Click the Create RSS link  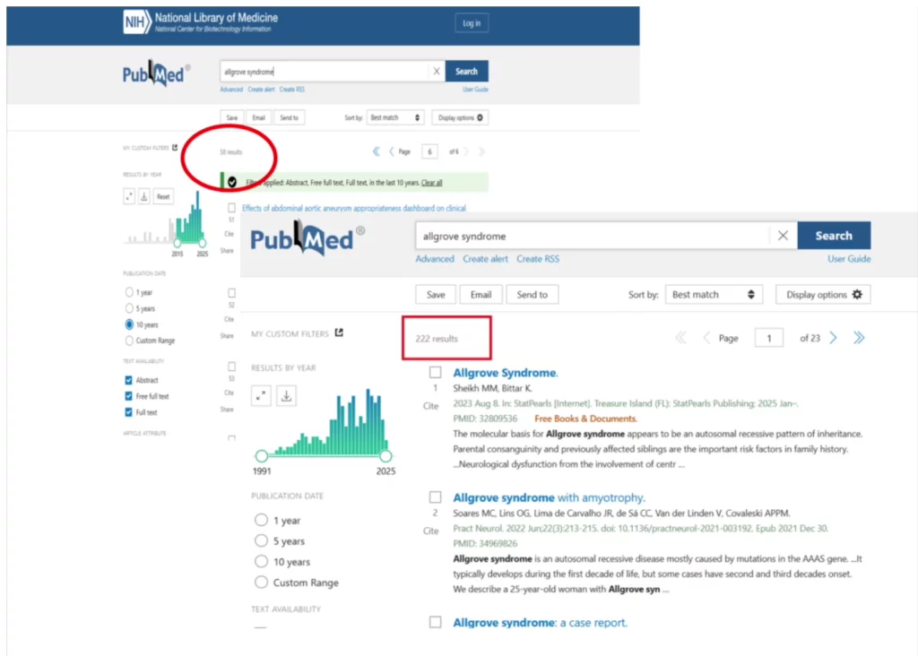tap(538, 259)
